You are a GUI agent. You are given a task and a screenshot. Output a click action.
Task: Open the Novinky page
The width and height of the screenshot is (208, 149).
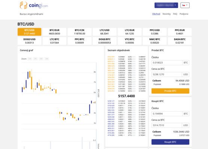coord(166,14)
